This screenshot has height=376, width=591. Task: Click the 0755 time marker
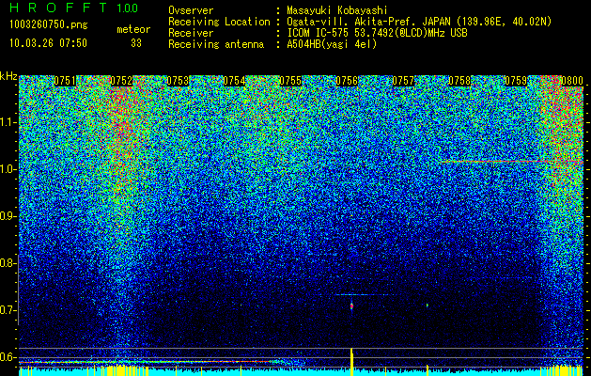pyautogui.click(x=290, y=81)
